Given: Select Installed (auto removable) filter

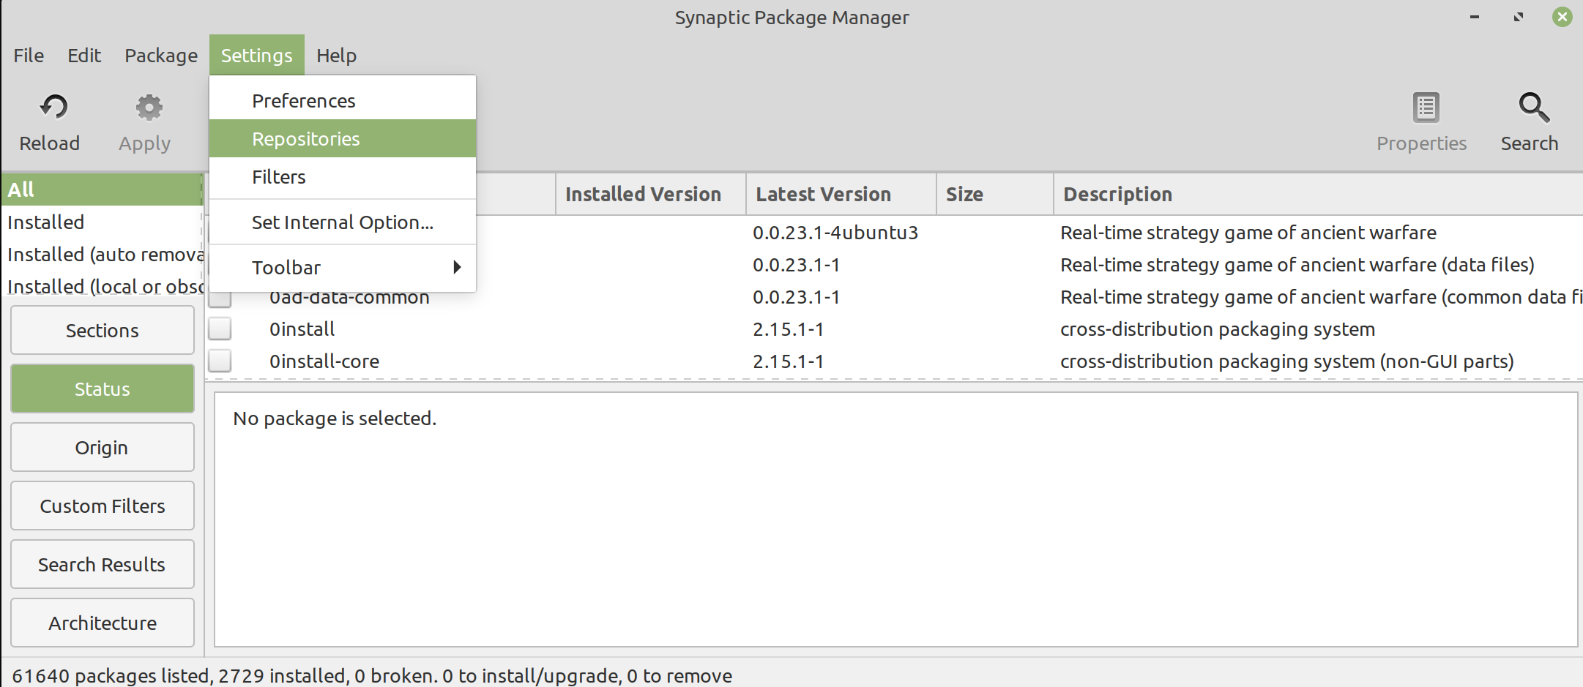Looking at the screenshot, I should coord(103,254).
